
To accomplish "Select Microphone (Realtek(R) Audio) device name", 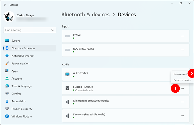I will [91, 101].
